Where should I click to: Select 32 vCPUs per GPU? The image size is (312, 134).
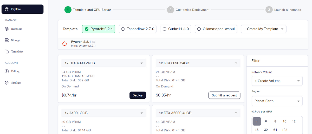point(266,130)
